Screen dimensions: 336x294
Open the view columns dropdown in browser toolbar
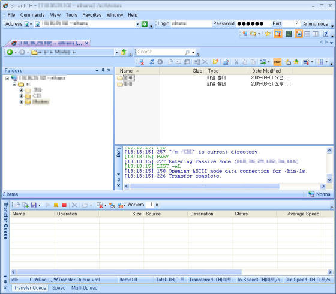326,62
